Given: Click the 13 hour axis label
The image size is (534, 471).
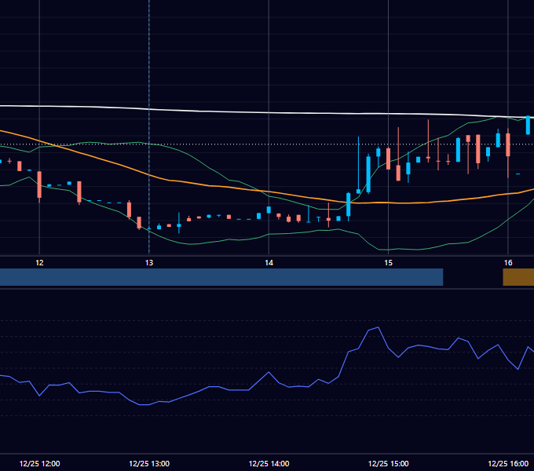Looking at the screenshot, I should pos(149,263).
